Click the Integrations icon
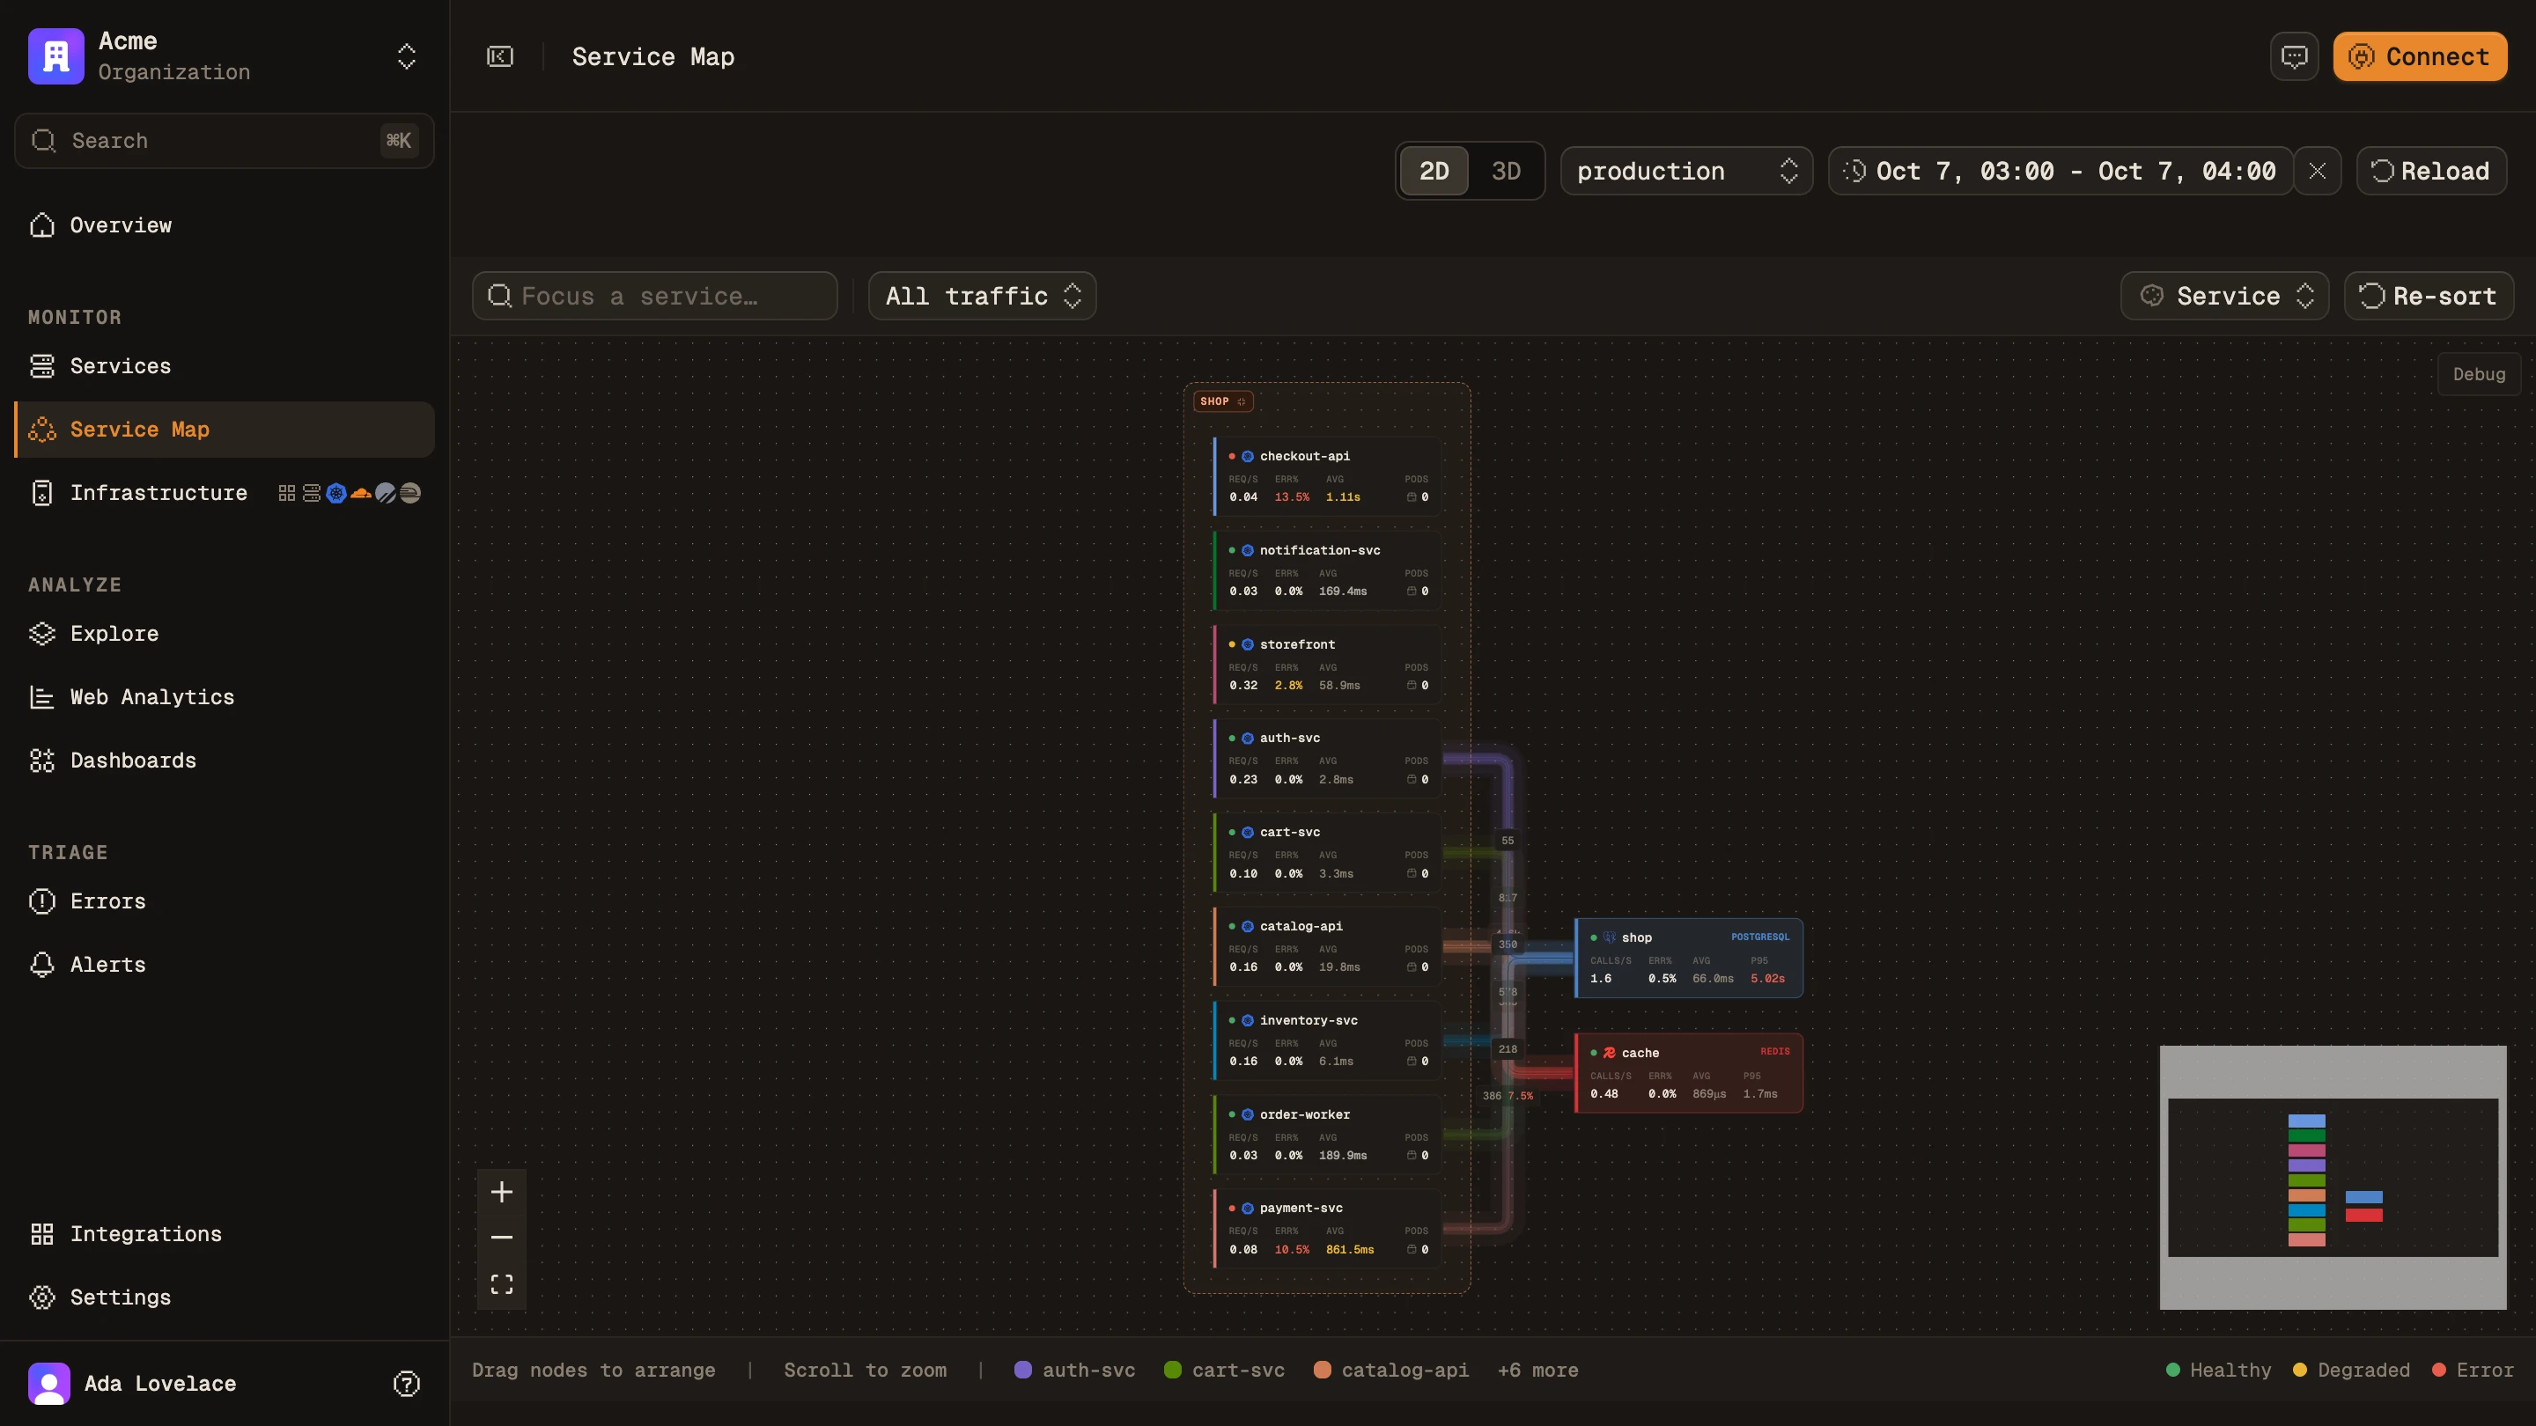 [x=42, y=1234]
